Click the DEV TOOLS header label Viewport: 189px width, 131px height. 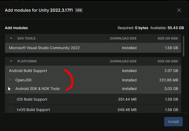click(26, 38)
